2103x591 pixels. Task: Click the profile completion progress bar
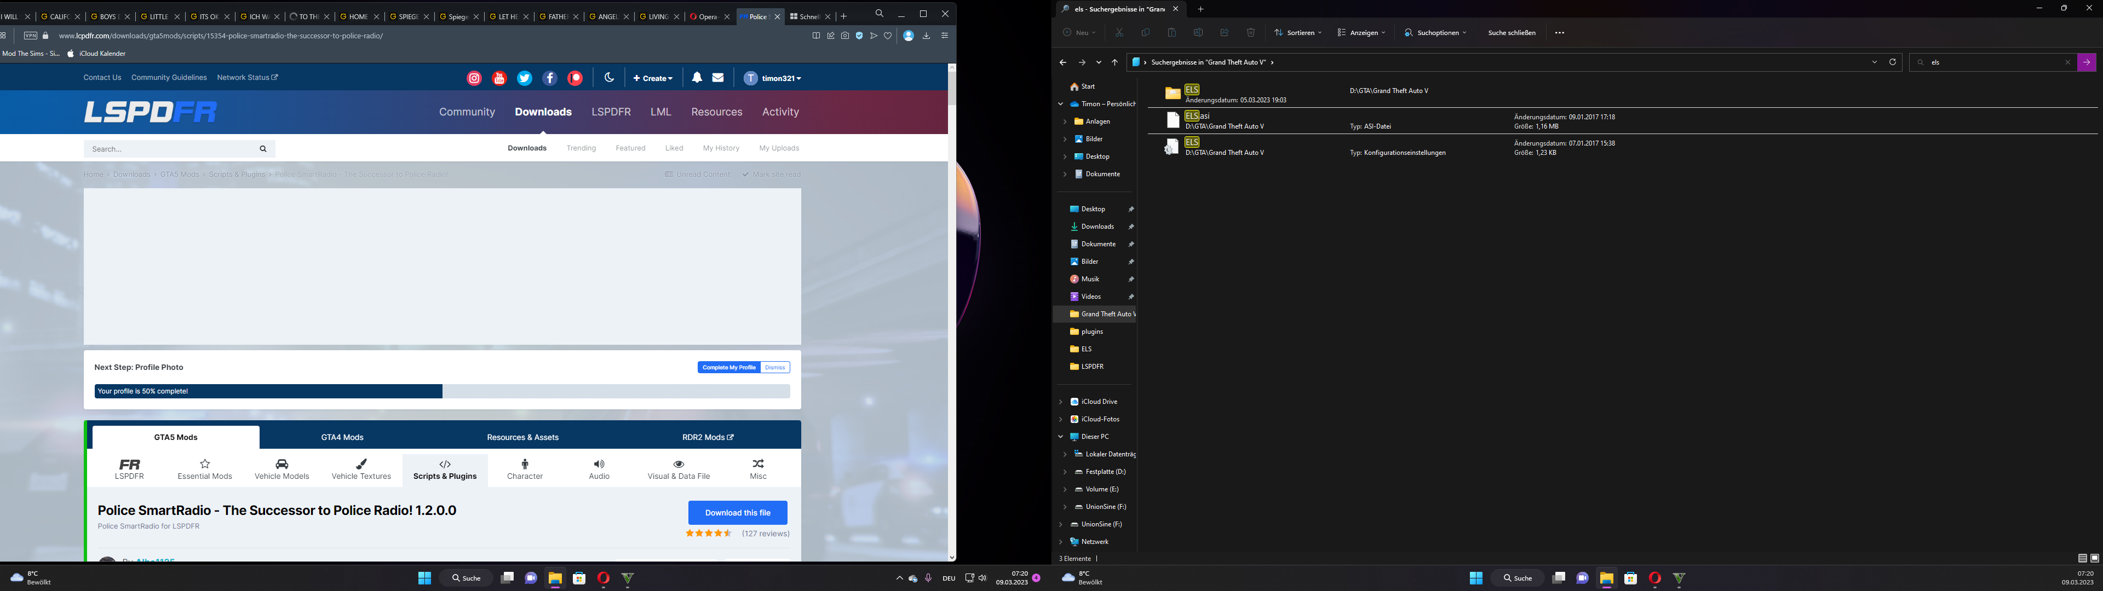[x=441, y=391]
